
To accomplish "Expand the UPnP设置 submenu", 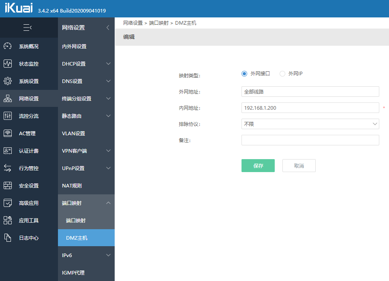I will [x=109, y=168].
